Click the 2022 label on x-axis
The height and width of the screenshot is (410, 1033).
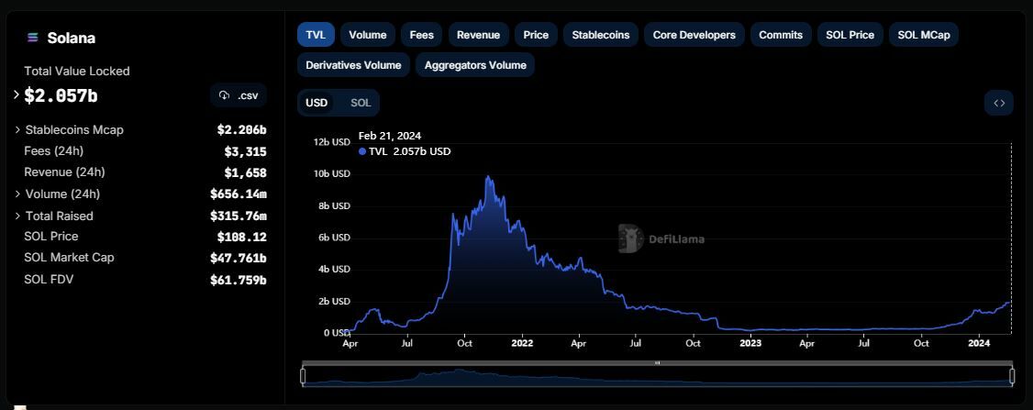pyautogui.click(x=522, y=343)
